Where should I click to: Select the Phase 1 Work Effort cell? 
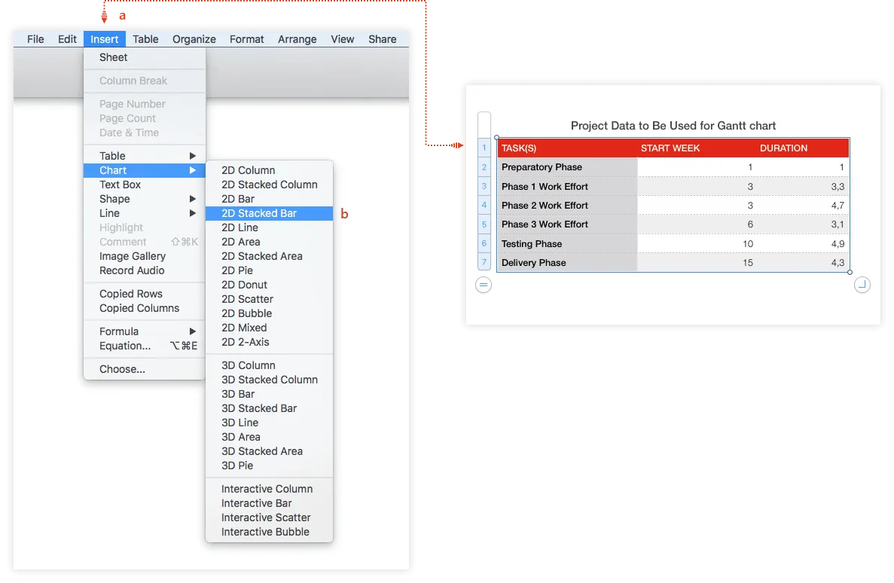[x=567, y=187]
